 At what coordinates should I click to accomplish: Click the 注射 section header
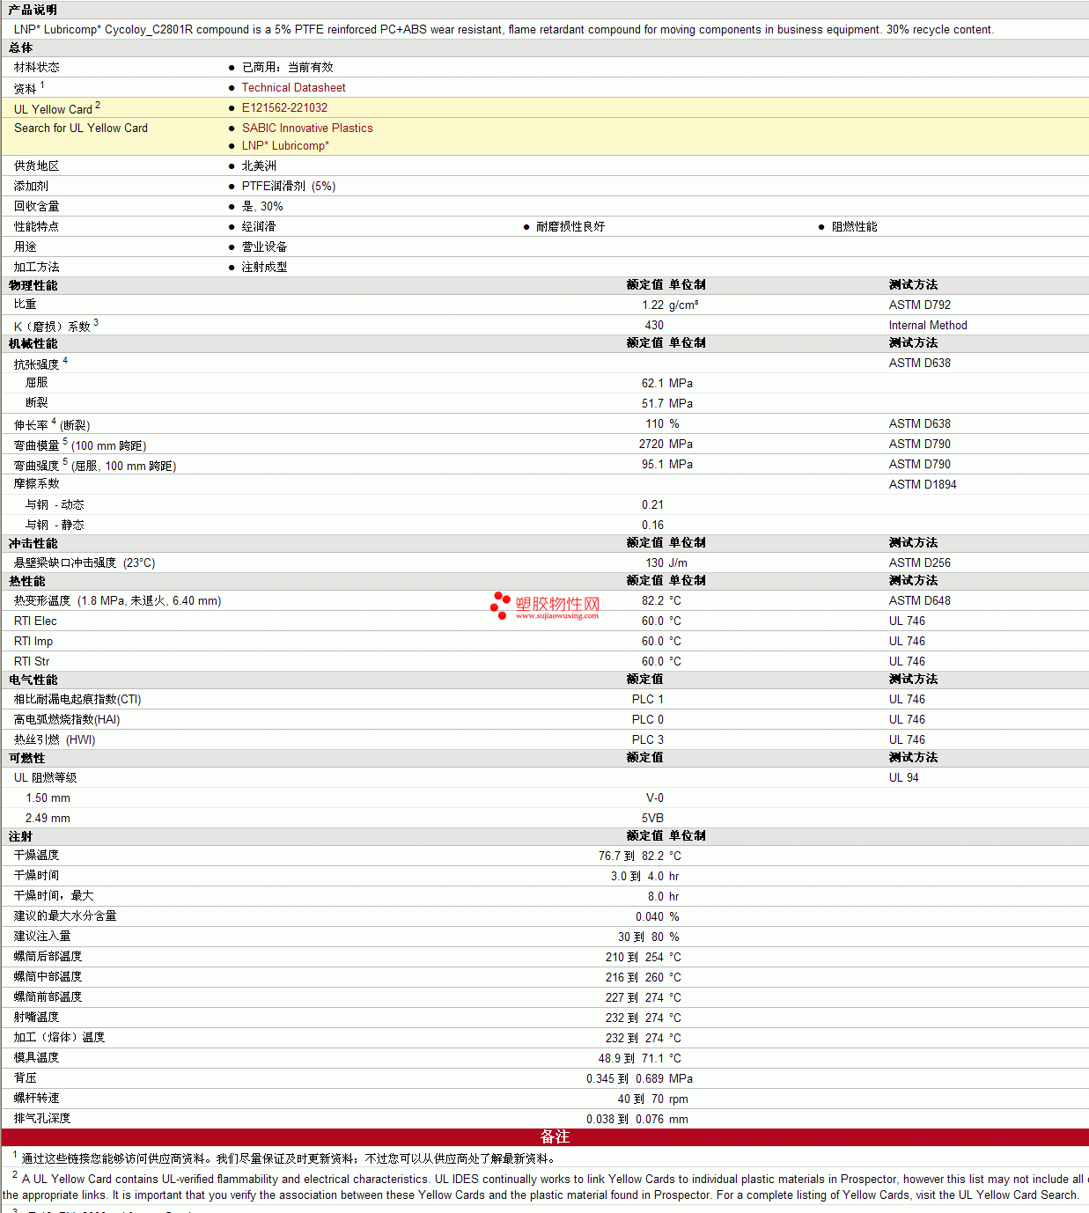coord(21,836)
